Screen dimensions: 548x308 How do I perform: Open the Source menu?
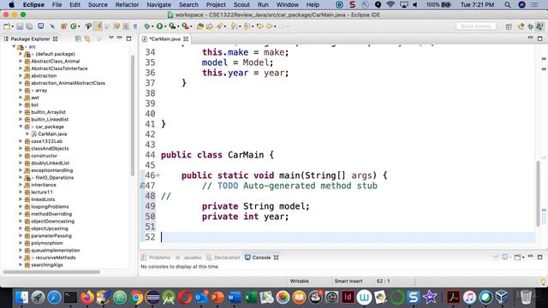tap(98, 5)
